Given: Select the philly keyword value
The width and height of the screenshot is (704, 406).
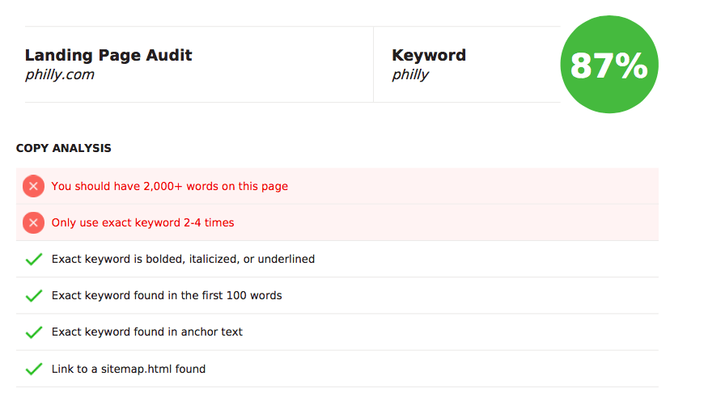Looking at the screenshot, I should [410, 74].
